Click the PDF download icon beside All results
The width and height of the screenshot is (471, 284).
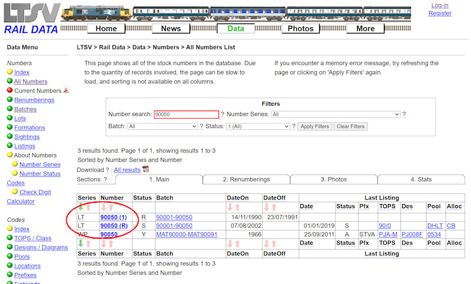[146, 169]
